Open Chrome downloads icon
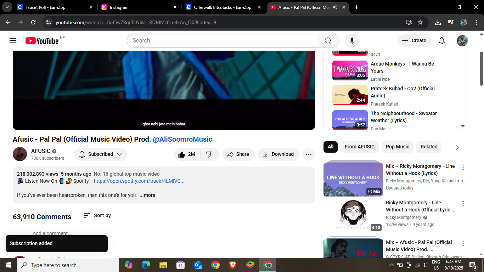Screen dimensions: 484x272 [438, 22]
